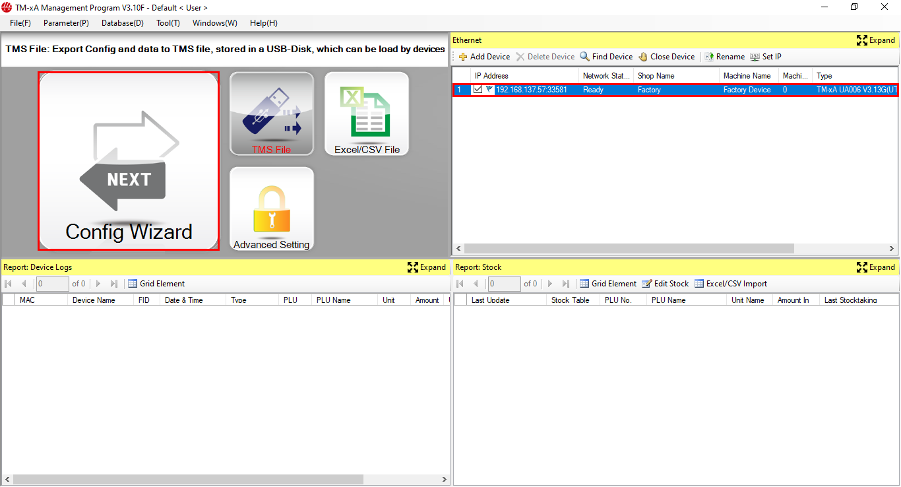Open the File(F) menu
The height and width of the screenshot is (487, 901).
(20, 23)
